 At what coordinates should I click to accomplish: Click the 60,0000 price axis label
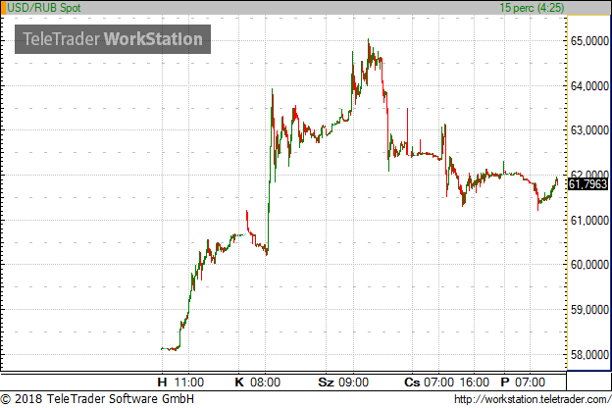pos(589,265)
